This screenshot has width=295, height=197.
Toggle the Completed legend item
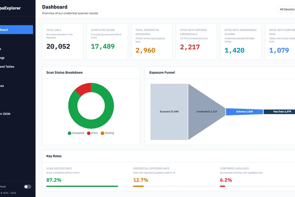coord(76,133)
